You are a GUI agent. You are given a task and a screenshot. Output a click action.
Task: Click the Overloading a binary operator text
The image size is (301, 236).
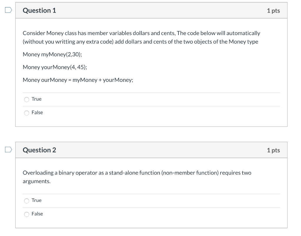pos(137,177)
